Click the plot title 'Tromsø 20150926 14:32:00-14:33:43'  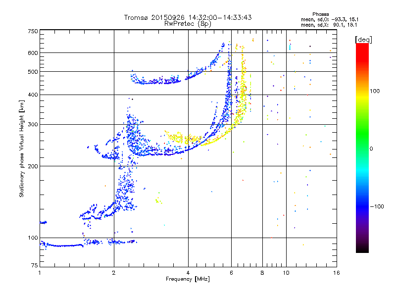(188, 17)
